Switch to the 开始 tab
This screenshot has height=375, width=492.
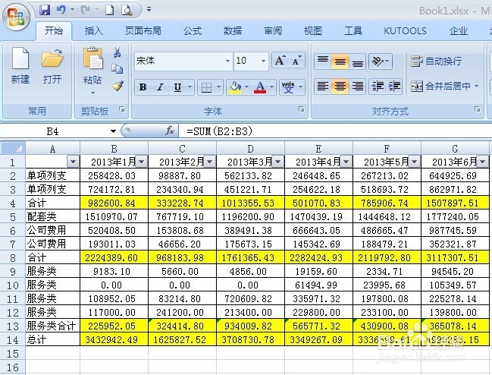[x=53, y=31]
